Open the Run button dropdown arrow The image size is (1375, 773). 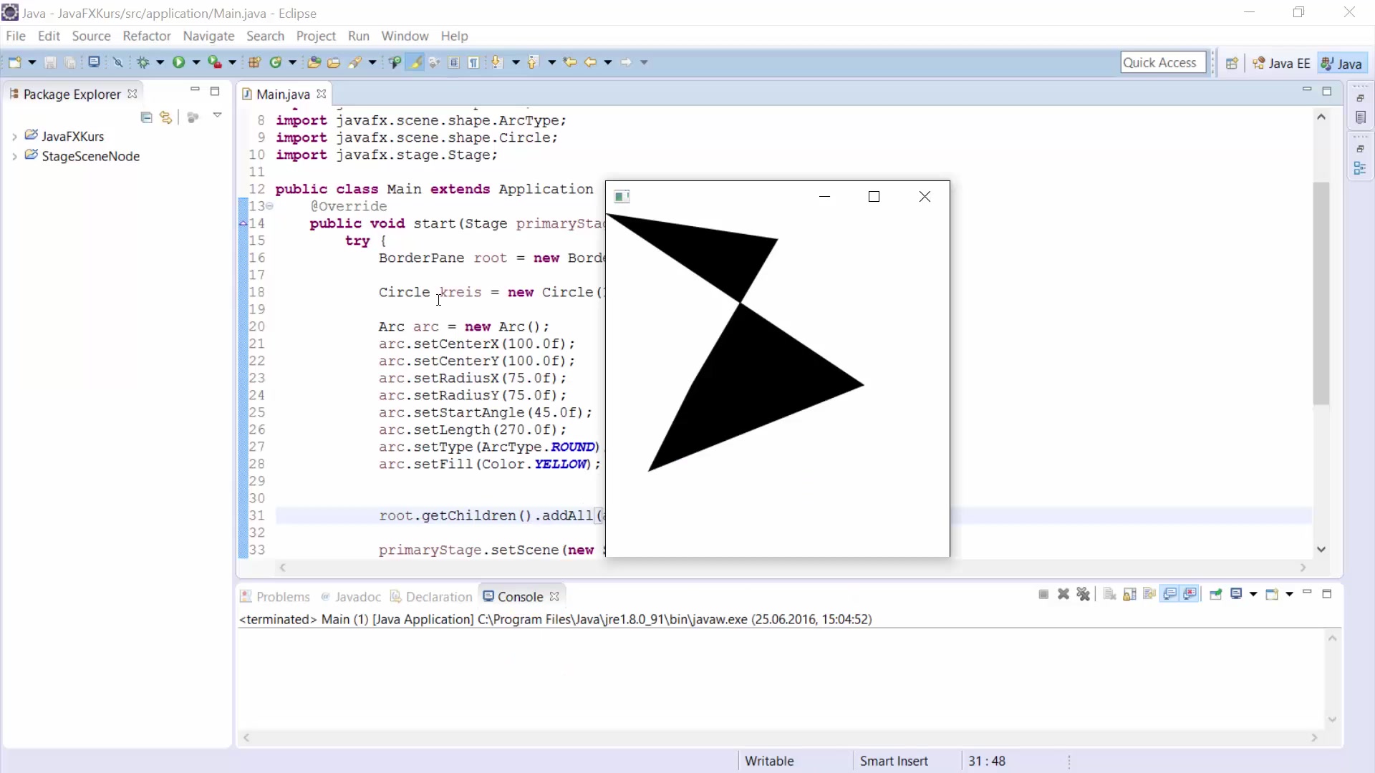(x=196, y=62)
